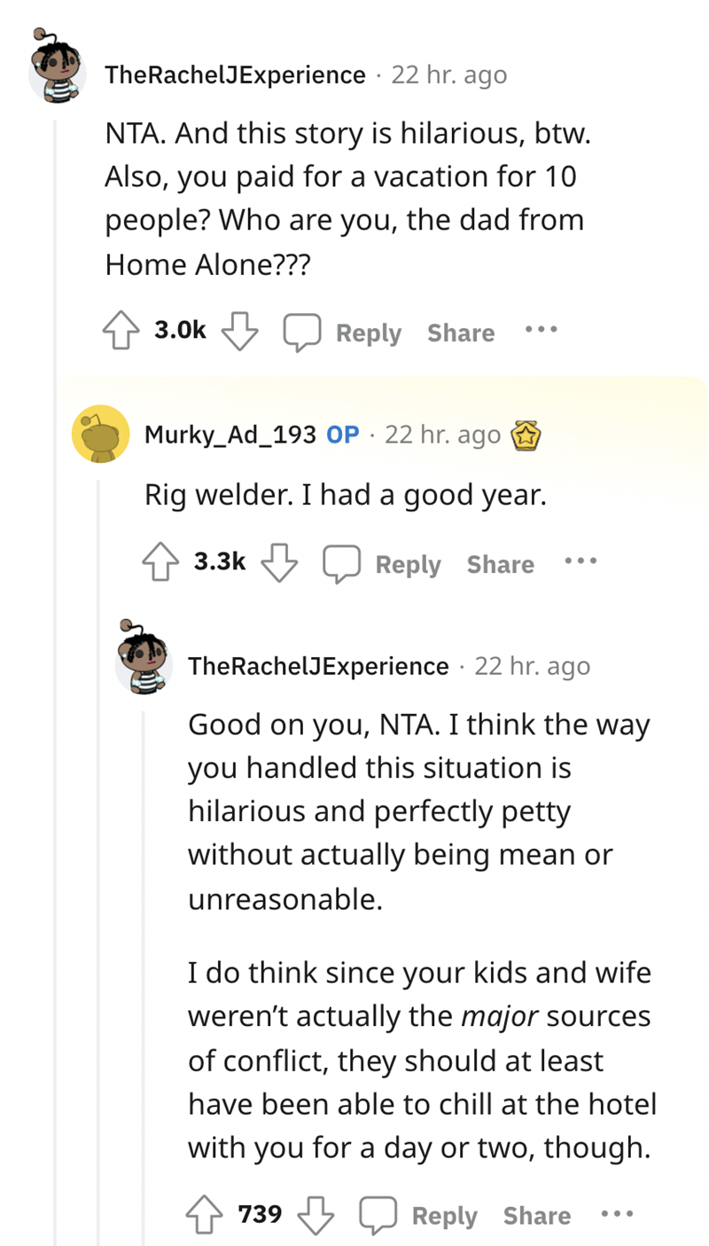Click Murky_Ad_193's yellow snoo avatar
The image size is (709, 1246).
point(101,434)
